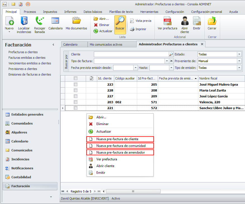Tick the checkbox for Valencia, 220 row
Image resolution: width=245 pixels, height=204 pixels.
point(75,102)
